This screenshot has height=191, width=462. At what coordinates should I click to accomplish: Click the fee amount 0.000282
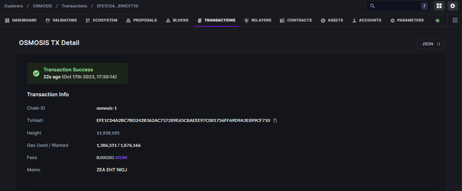105,157
